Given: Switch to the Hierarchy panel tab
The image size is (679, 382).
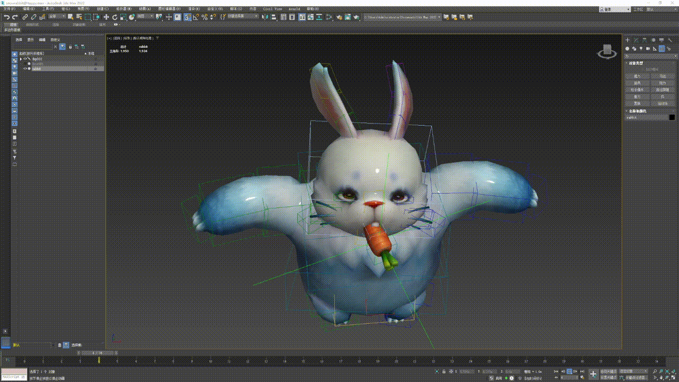Looking at the screenshot, I should pyautogui.click(x=645, y=40).
